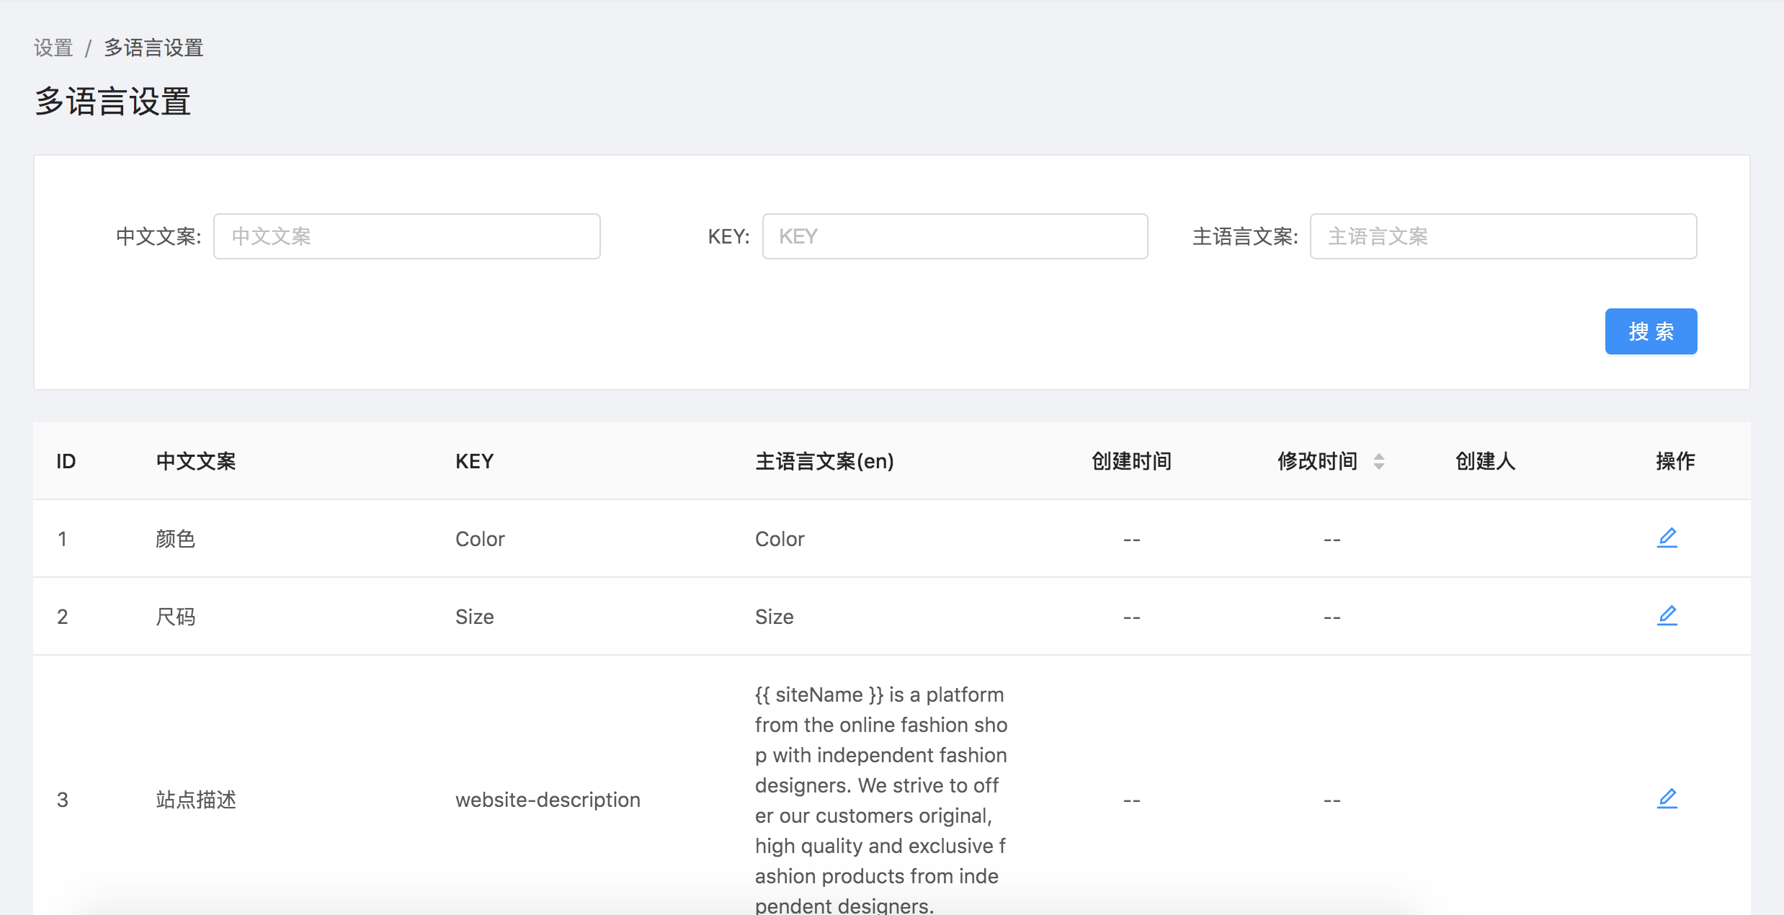Viewport: 1784px width, 915px height.
Task: Click the 搜索 search button
Action: click(1651, 331)
